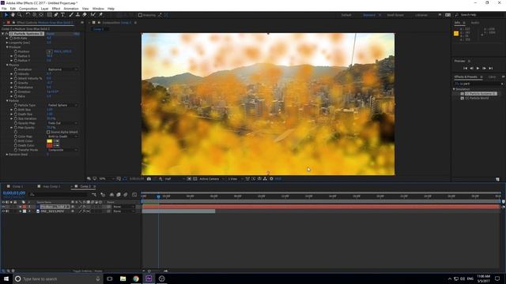The width and height of the screenshot is (506, 284).
Task: Step back one frame in Preview
Action: click(x=471, y=69)
